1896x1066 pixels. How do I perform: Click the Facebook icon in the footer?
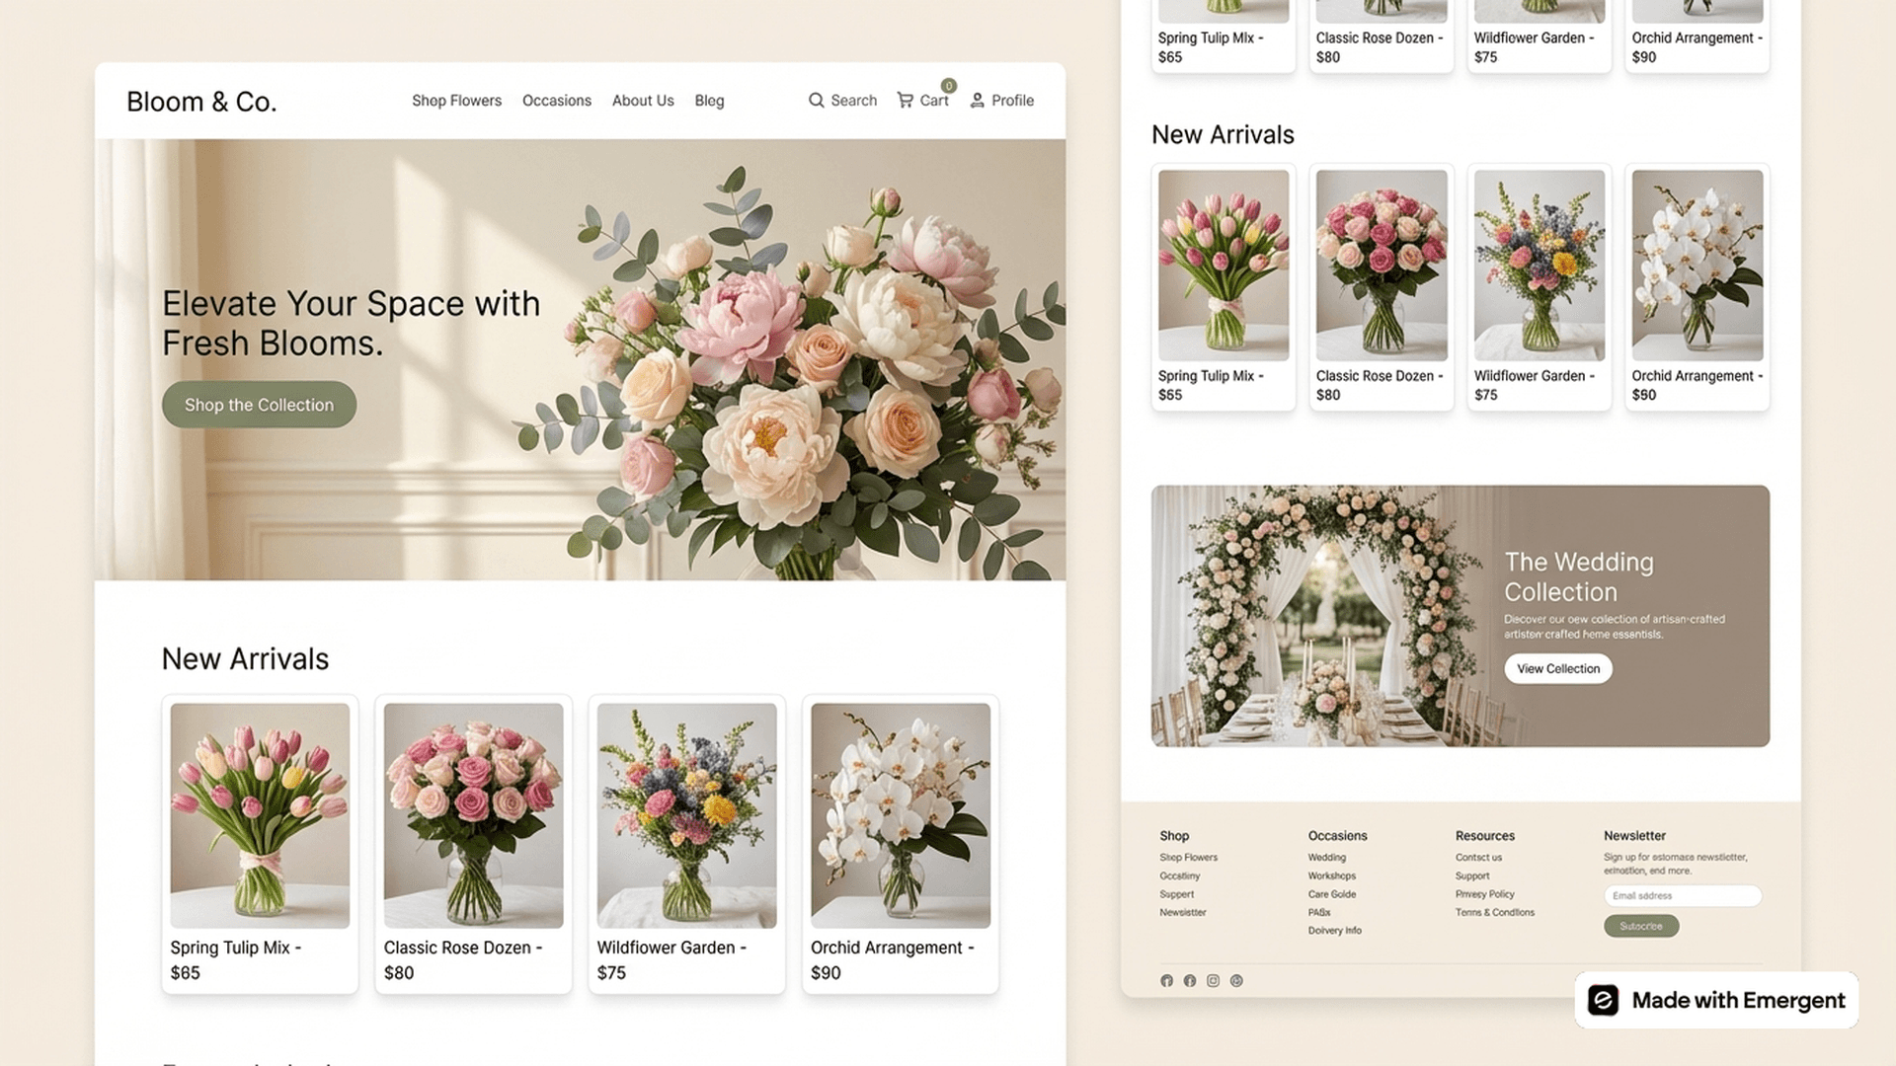point(1166,980)
